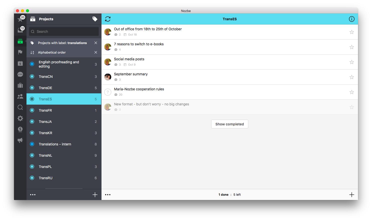Open the TransDE project
The image size is (372, 220).
click(64, 88)
